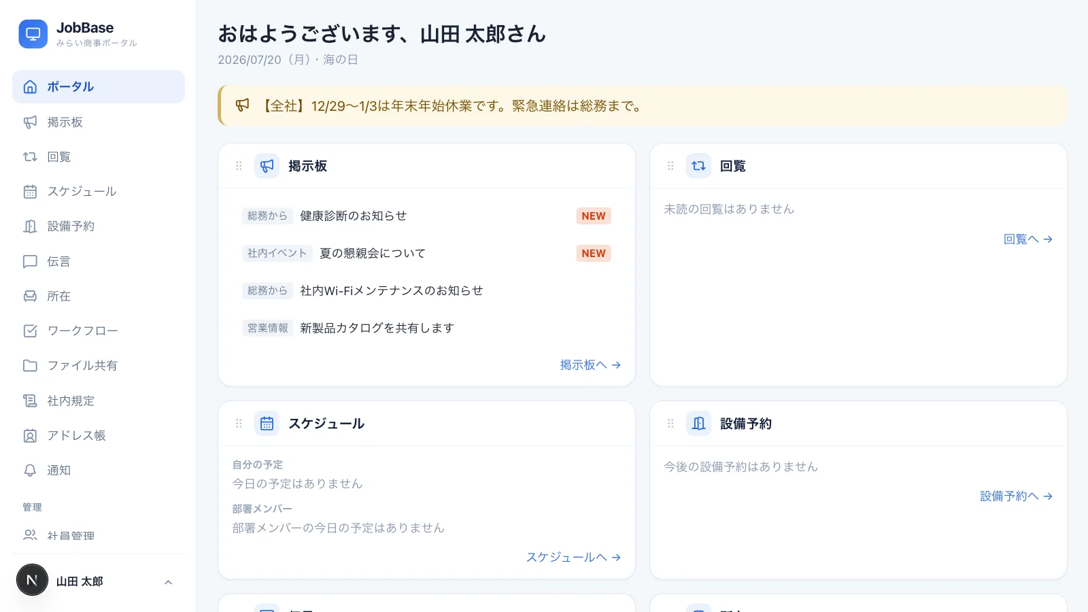This screenshot has height=612, width=1088.
Task: Click the megaphone icon in announcement banner
Action: tap(242, 105)
